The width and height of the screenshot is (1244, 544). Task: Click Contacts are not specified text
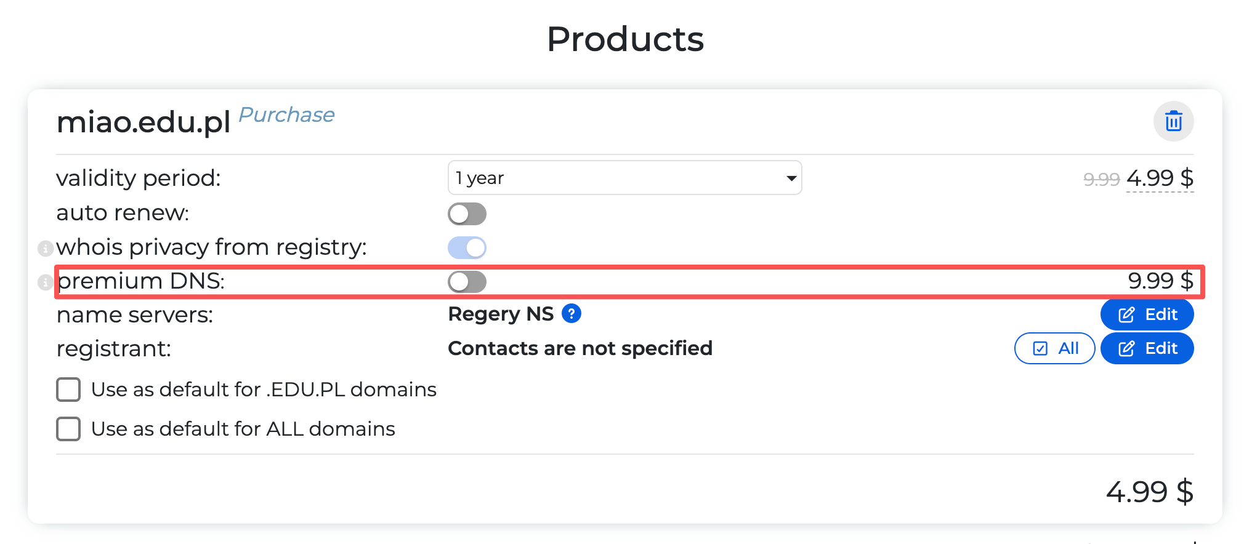(x=580, y=348)
